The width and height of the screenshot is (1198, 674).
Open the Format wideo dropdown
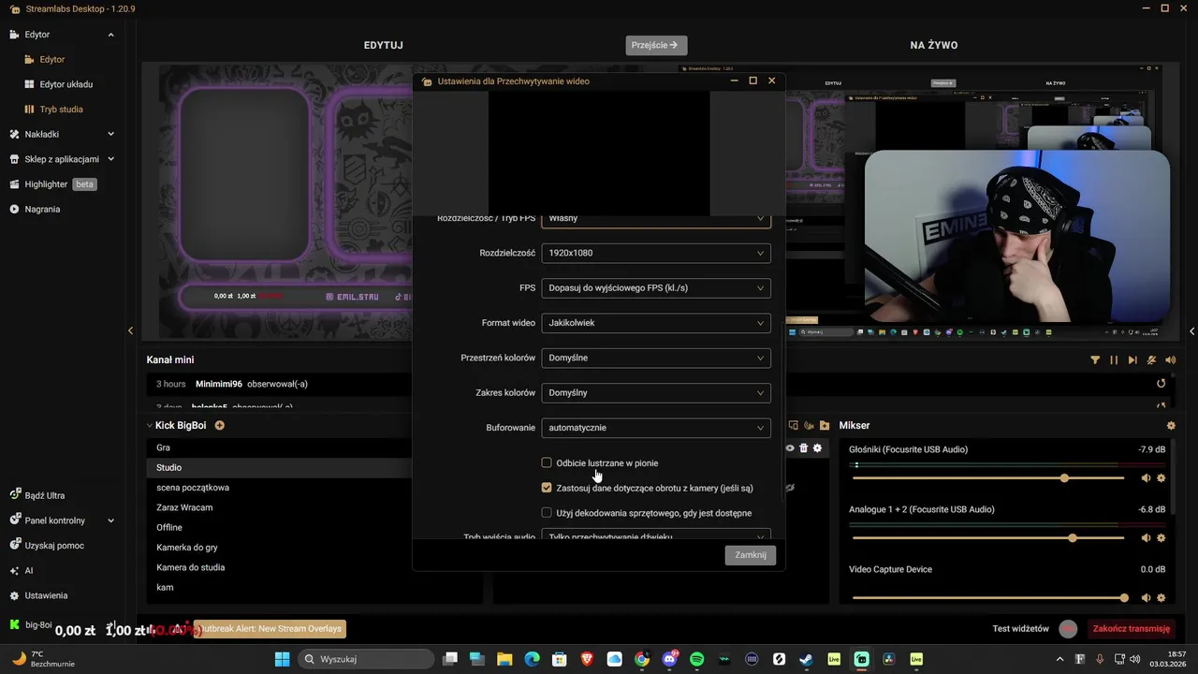[656, 323]
